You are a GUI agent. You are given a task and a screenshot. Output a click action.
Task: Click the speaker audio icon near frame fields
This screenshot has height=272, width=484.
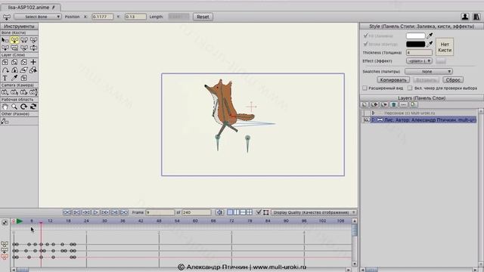tap(219, 212)
